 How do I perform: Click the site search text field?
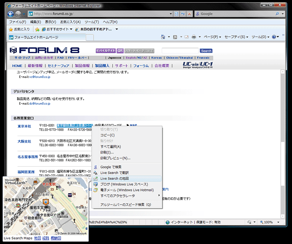[180, 50]
